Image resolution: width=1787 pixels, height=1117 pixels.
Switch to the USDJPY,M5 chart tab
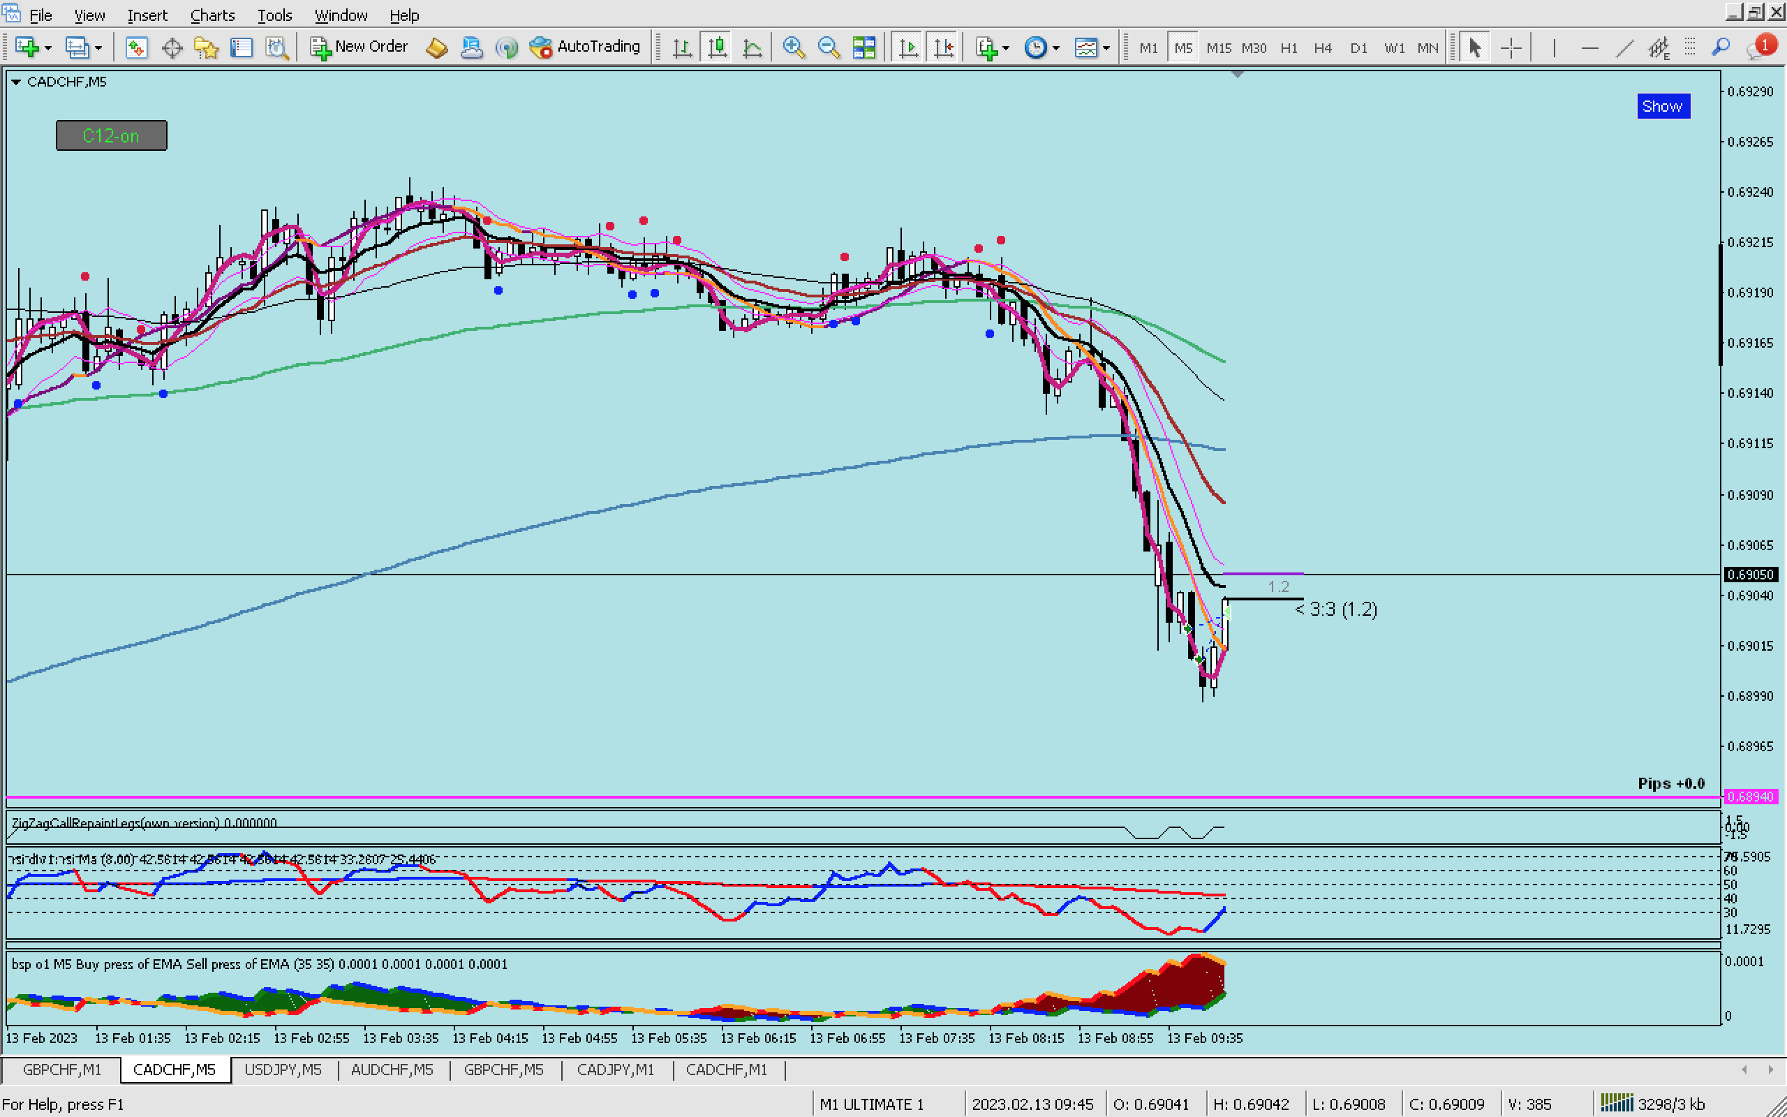283,1070
